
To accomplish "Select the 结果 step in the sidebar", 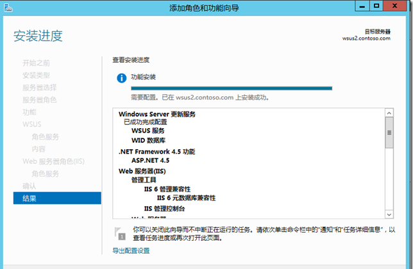I will pyautogui.click(x=57, y=198).
